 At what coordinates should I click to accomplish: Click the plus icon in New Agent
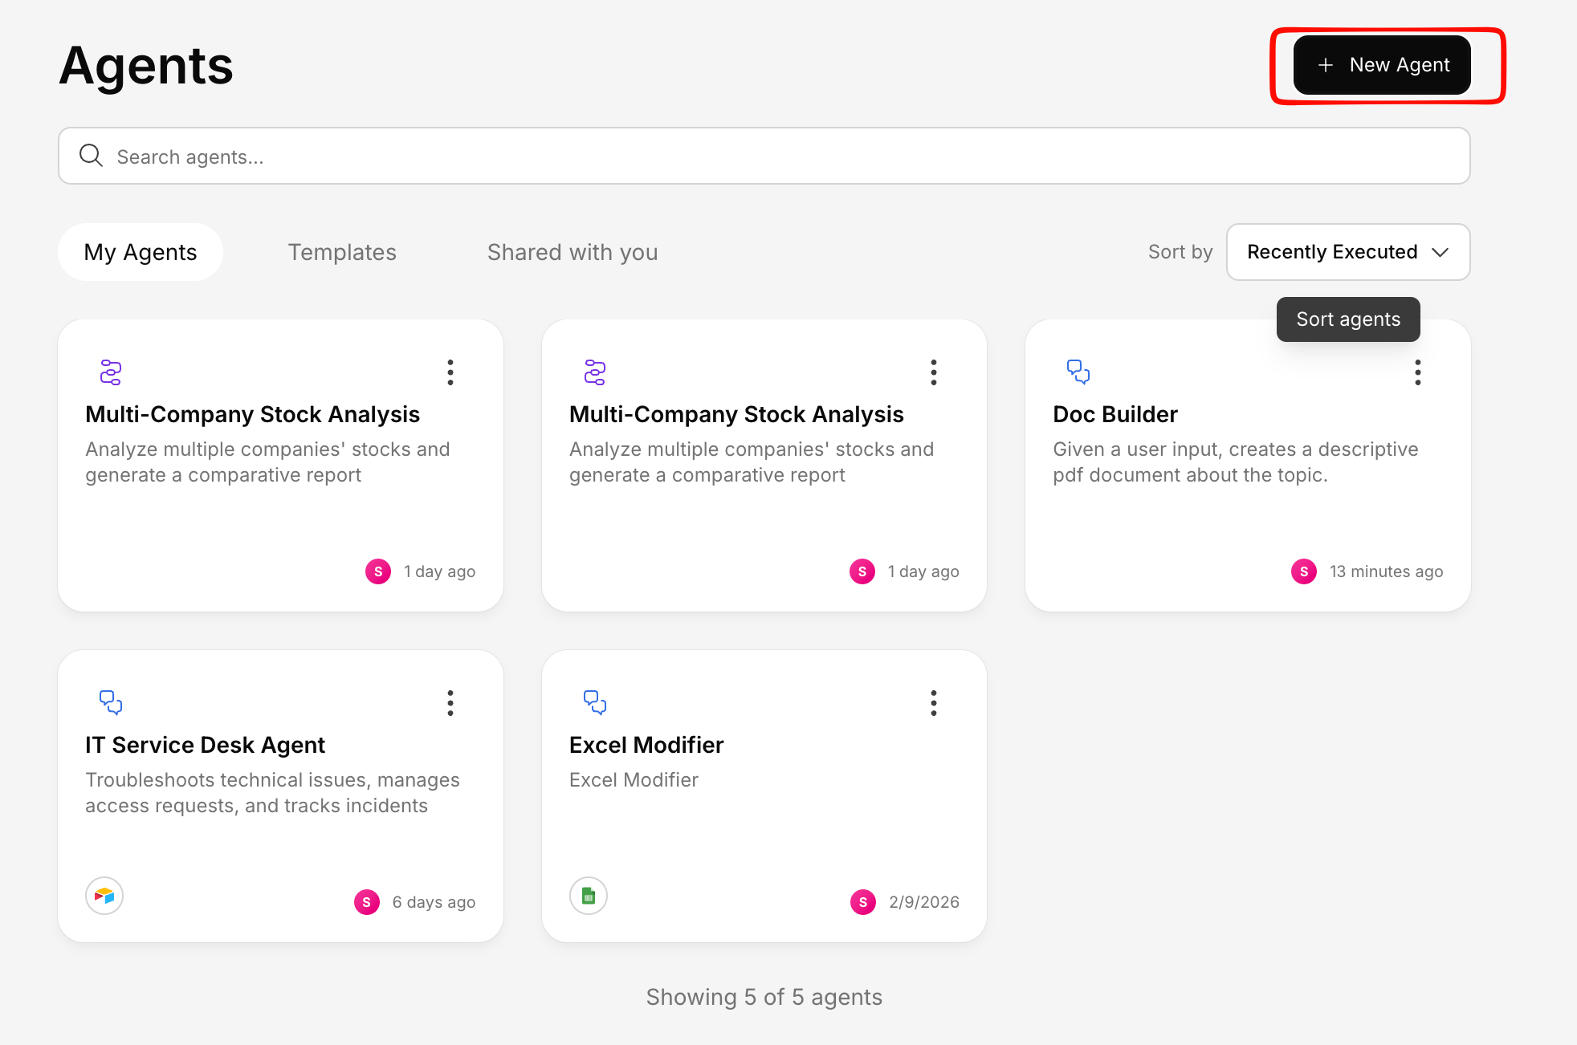click(1326, 65)
